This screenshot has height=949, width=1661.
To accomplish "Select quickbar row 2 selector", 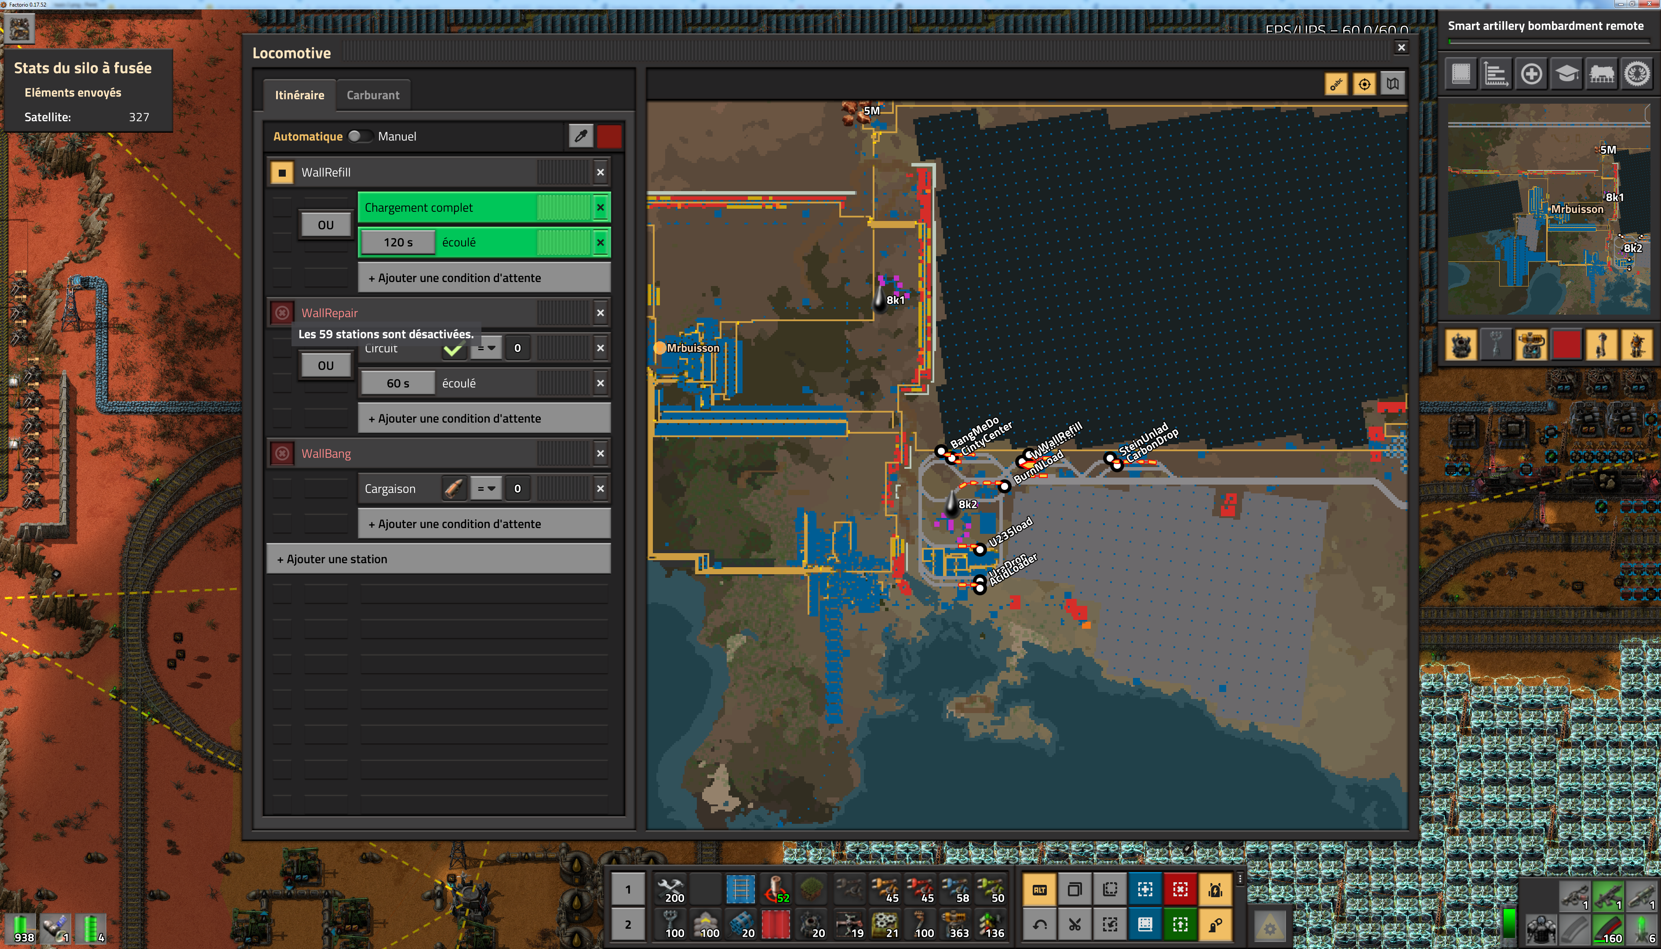I will (x=628, y=925).
